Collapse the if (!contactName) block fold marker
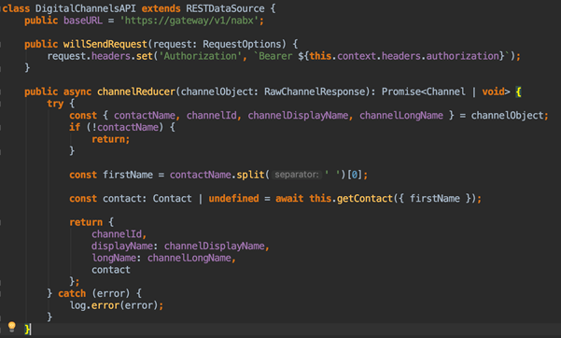Image resolution: width=561 pixels, height=338 pixels. pyautogui.click(x=1, y=128)
